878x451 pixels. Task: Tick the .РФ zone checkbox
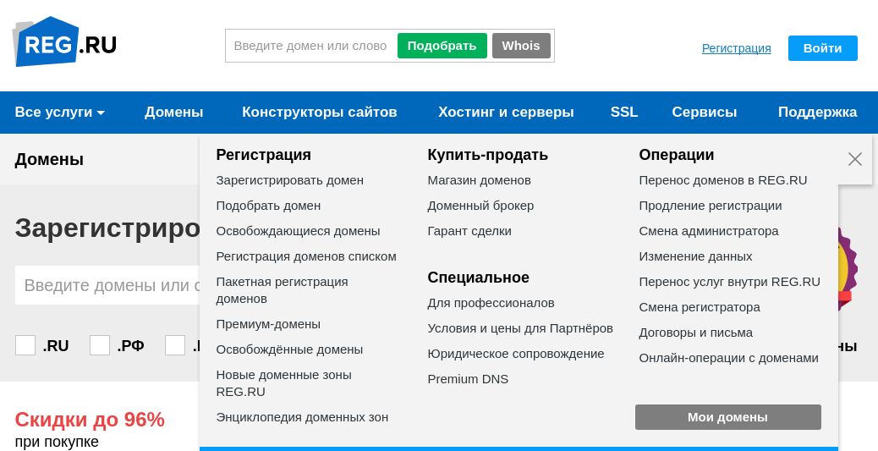point(100,345)
